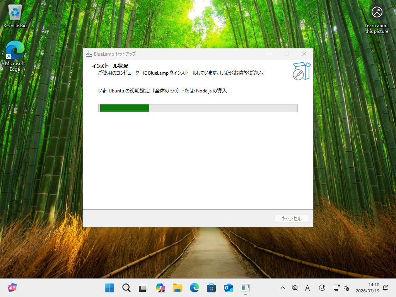Click the running BlueLamp installer taskbar icon
The width and height of the screenshot is (396, 297).
(x=245, y=288)
